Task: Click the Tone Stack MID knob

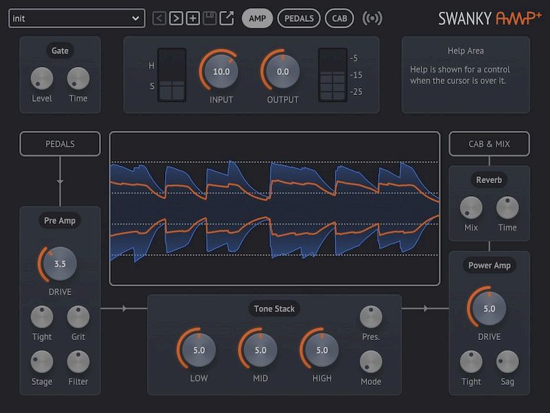Action: pyautogui.click(x=259, y=350)
